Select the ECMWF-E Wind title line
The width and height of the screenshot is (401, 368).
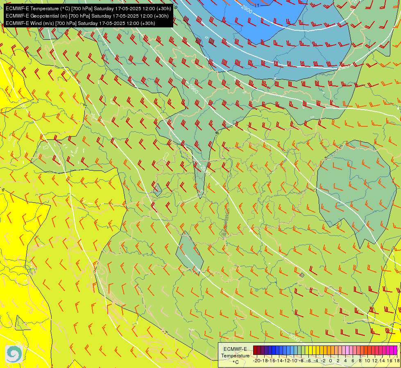[x=80, y=23]
